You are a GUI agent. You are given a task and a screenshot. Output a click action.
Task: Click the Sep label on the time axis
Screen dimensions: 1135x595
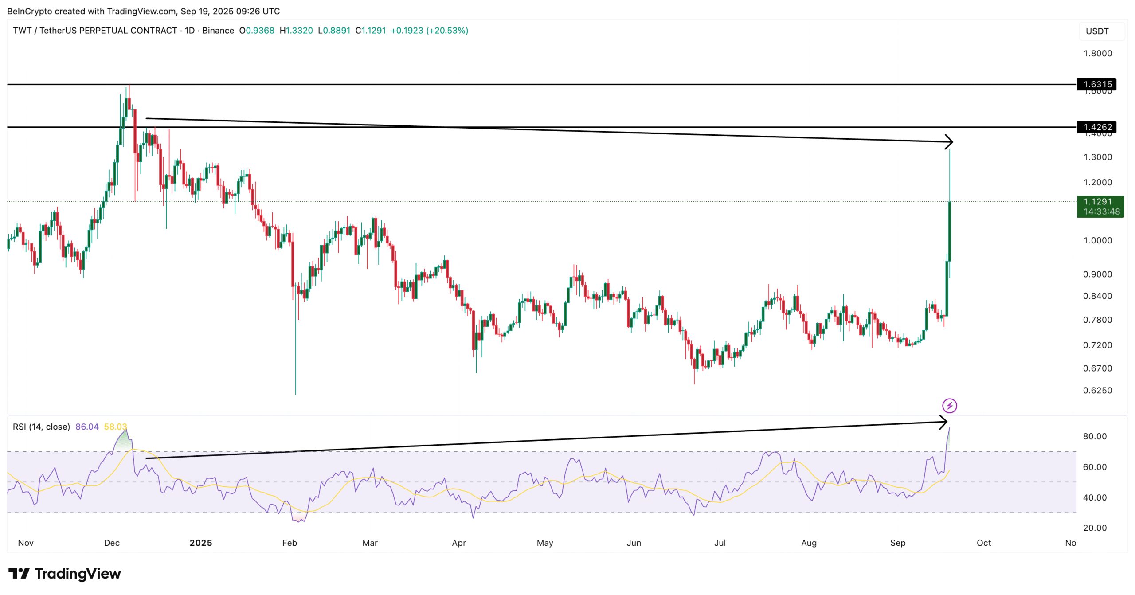[x=898, y=543]
